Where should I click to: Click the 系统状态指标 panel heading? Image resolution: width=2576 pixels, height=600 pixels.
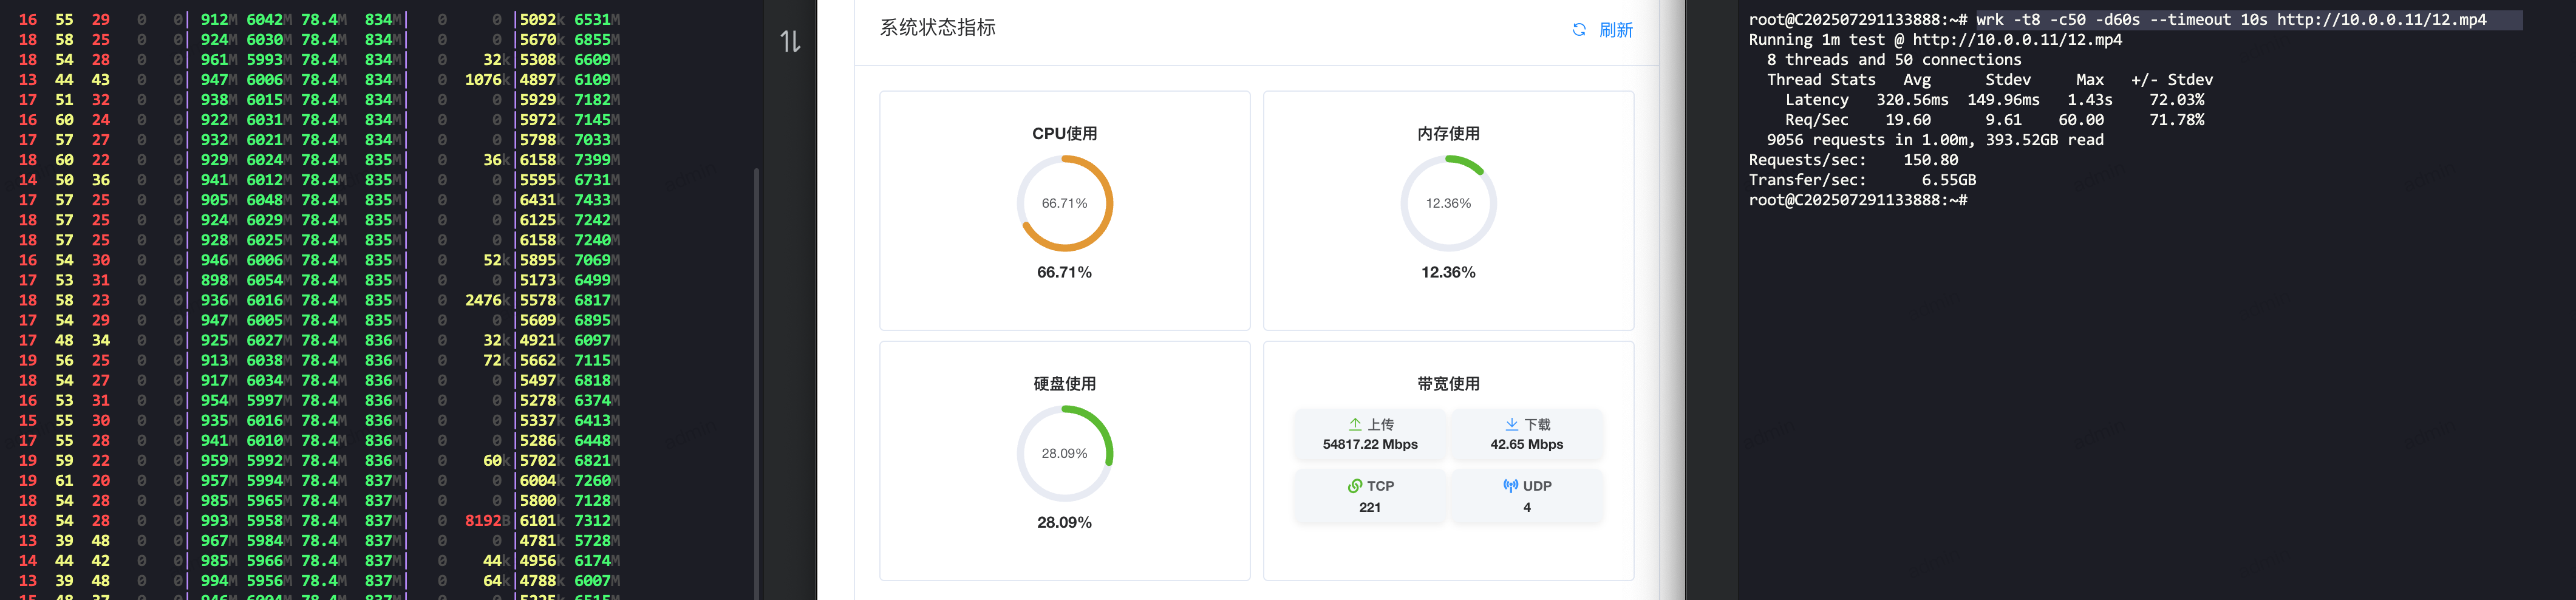point(937,28)
